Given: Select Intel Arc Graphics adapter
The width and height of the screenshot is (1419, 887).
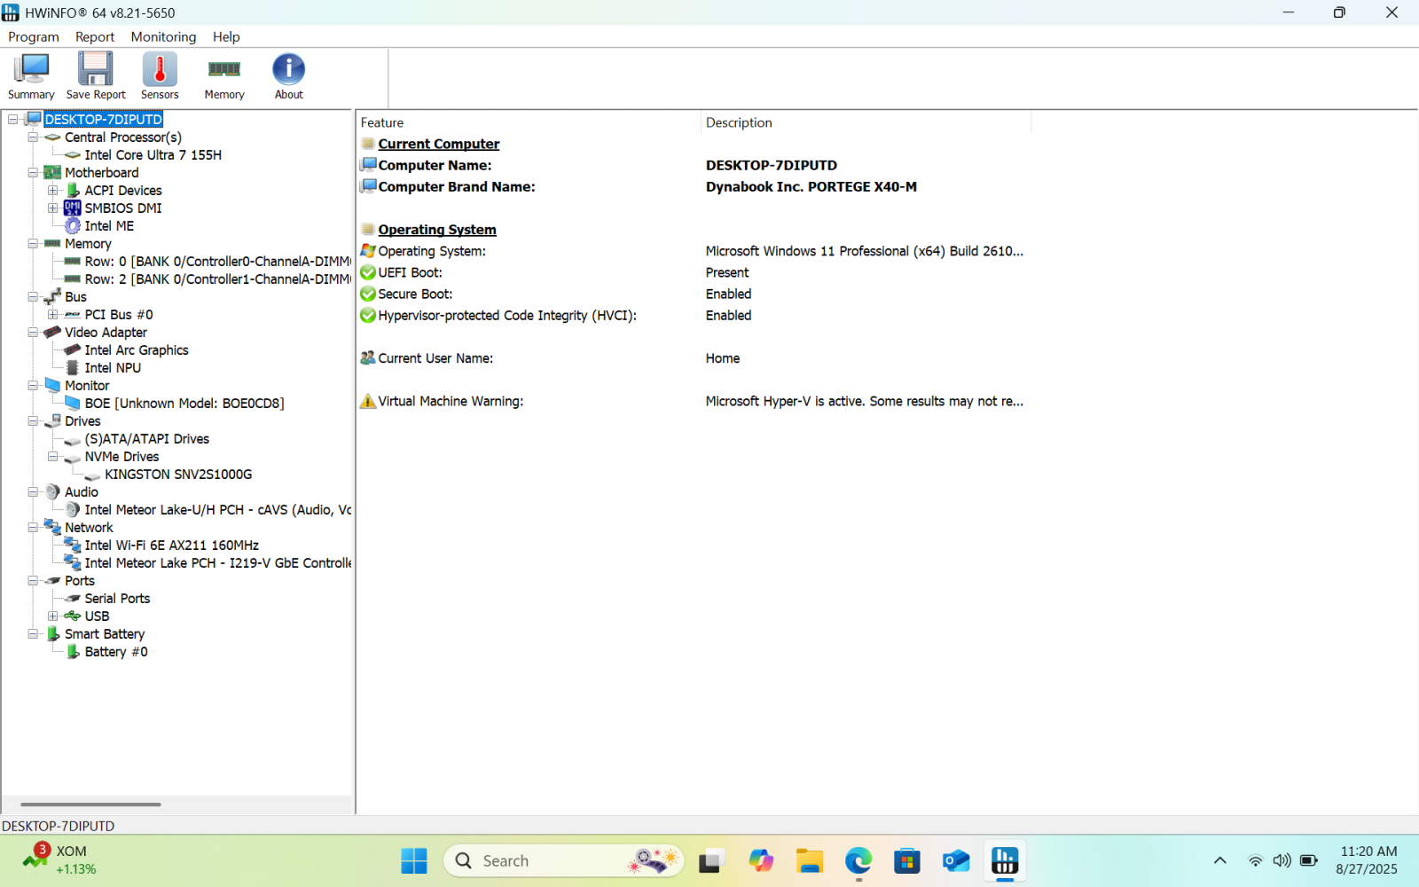Looking at the screenshot, I should (137, 349).
